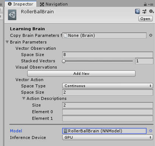
Task: Click the Element 0 text field
Action: [108, 112]
